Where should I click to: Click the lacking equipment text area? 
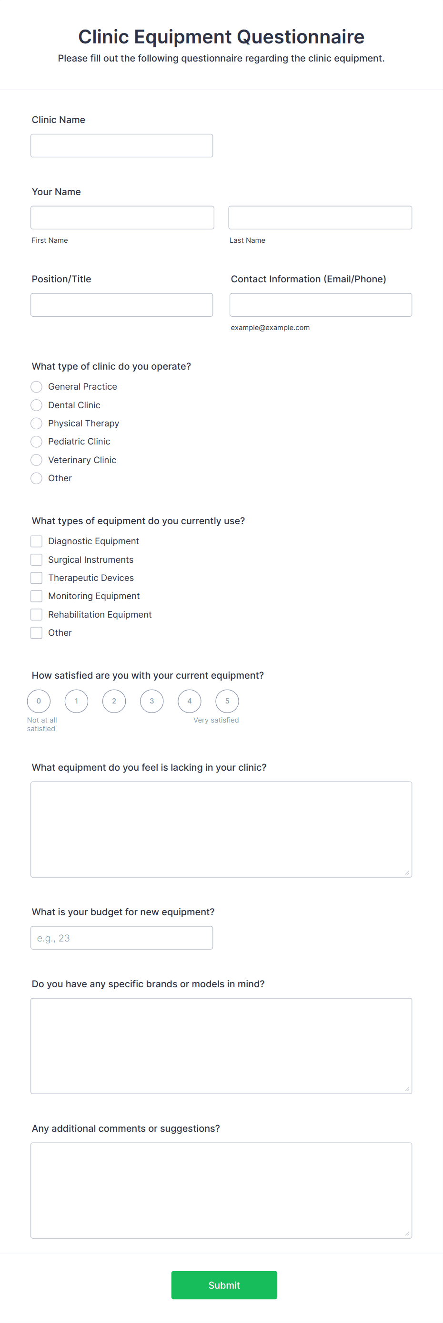[221, 827]
